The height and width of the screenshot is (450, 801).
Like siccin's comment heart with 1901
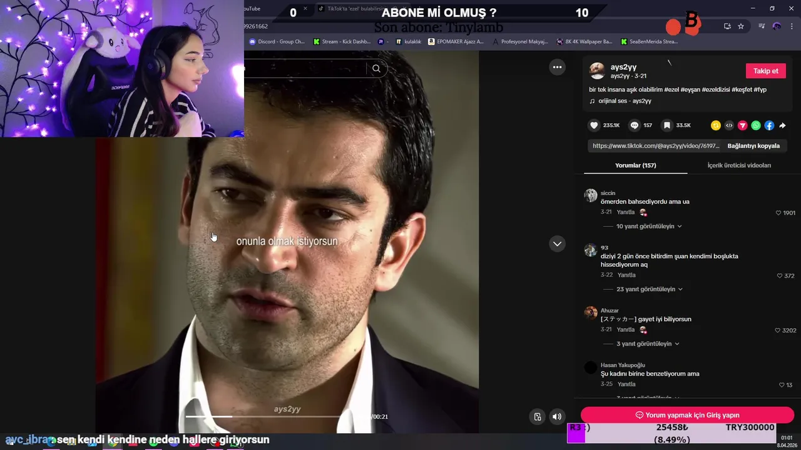(778, 213)
